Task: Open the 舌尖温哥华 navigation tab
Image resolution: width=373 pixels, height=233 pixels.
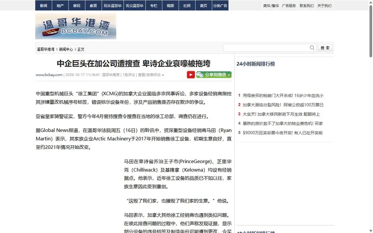Action: [135, 5]
